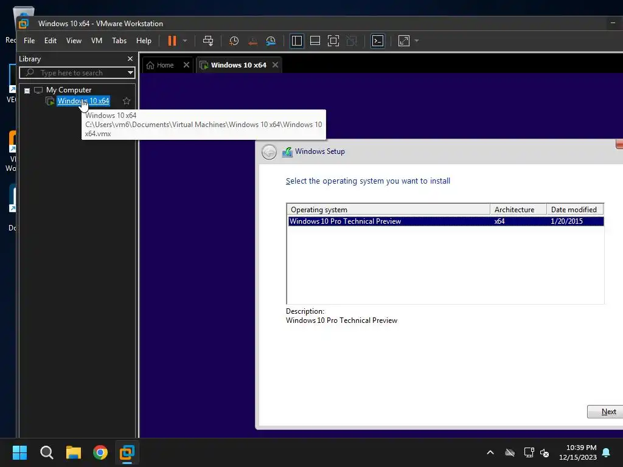Click the muted volume tray icon
Viewport: 623px width, 467px height.
coord(545,452)
